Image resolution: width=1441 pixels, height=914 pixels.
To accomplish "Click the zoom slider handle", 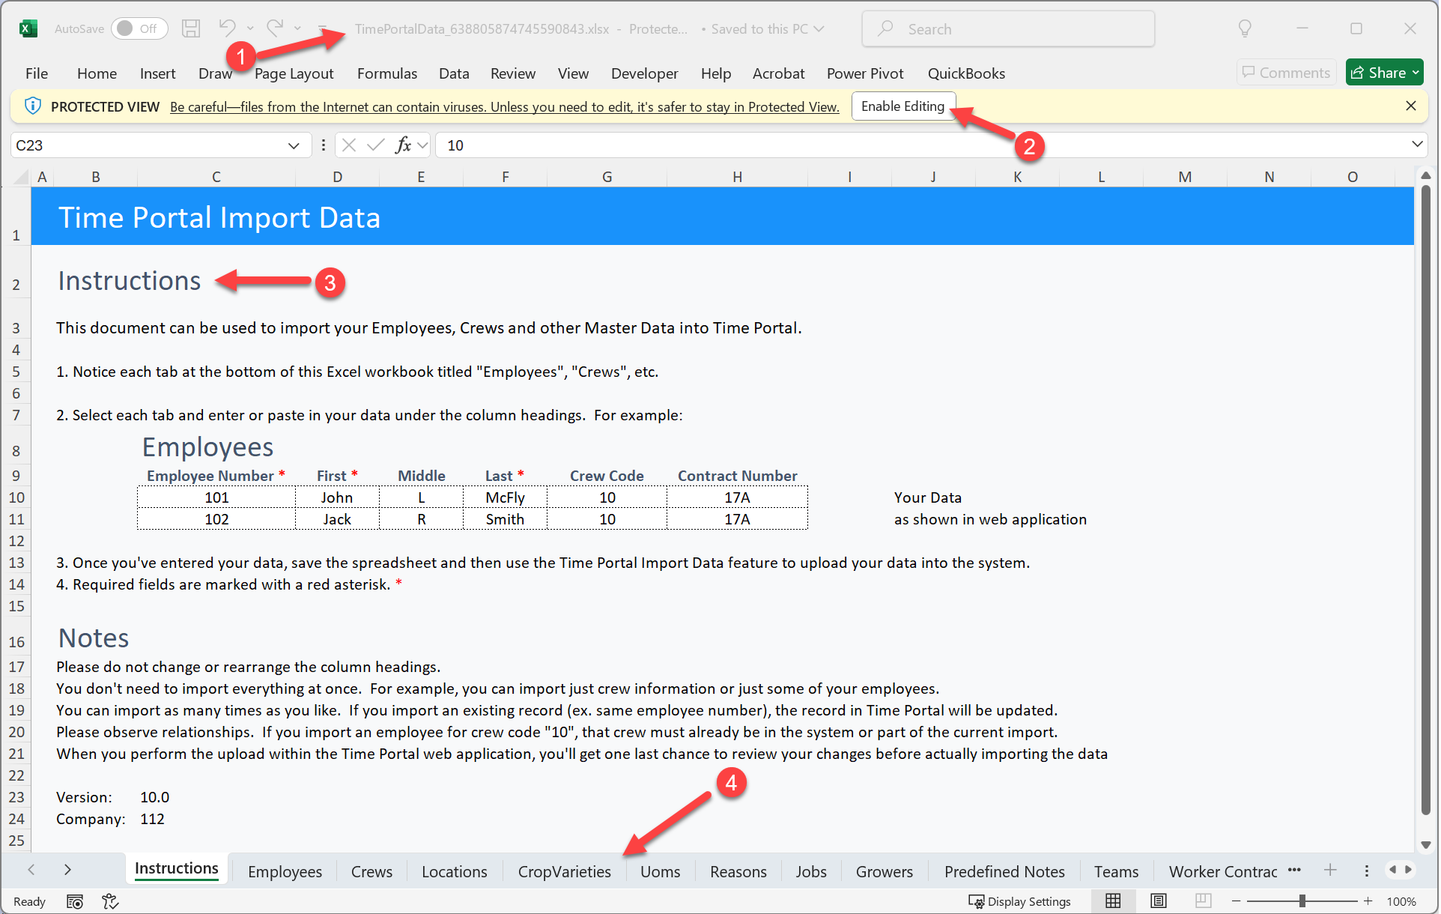I will (x=1302, y=901).
